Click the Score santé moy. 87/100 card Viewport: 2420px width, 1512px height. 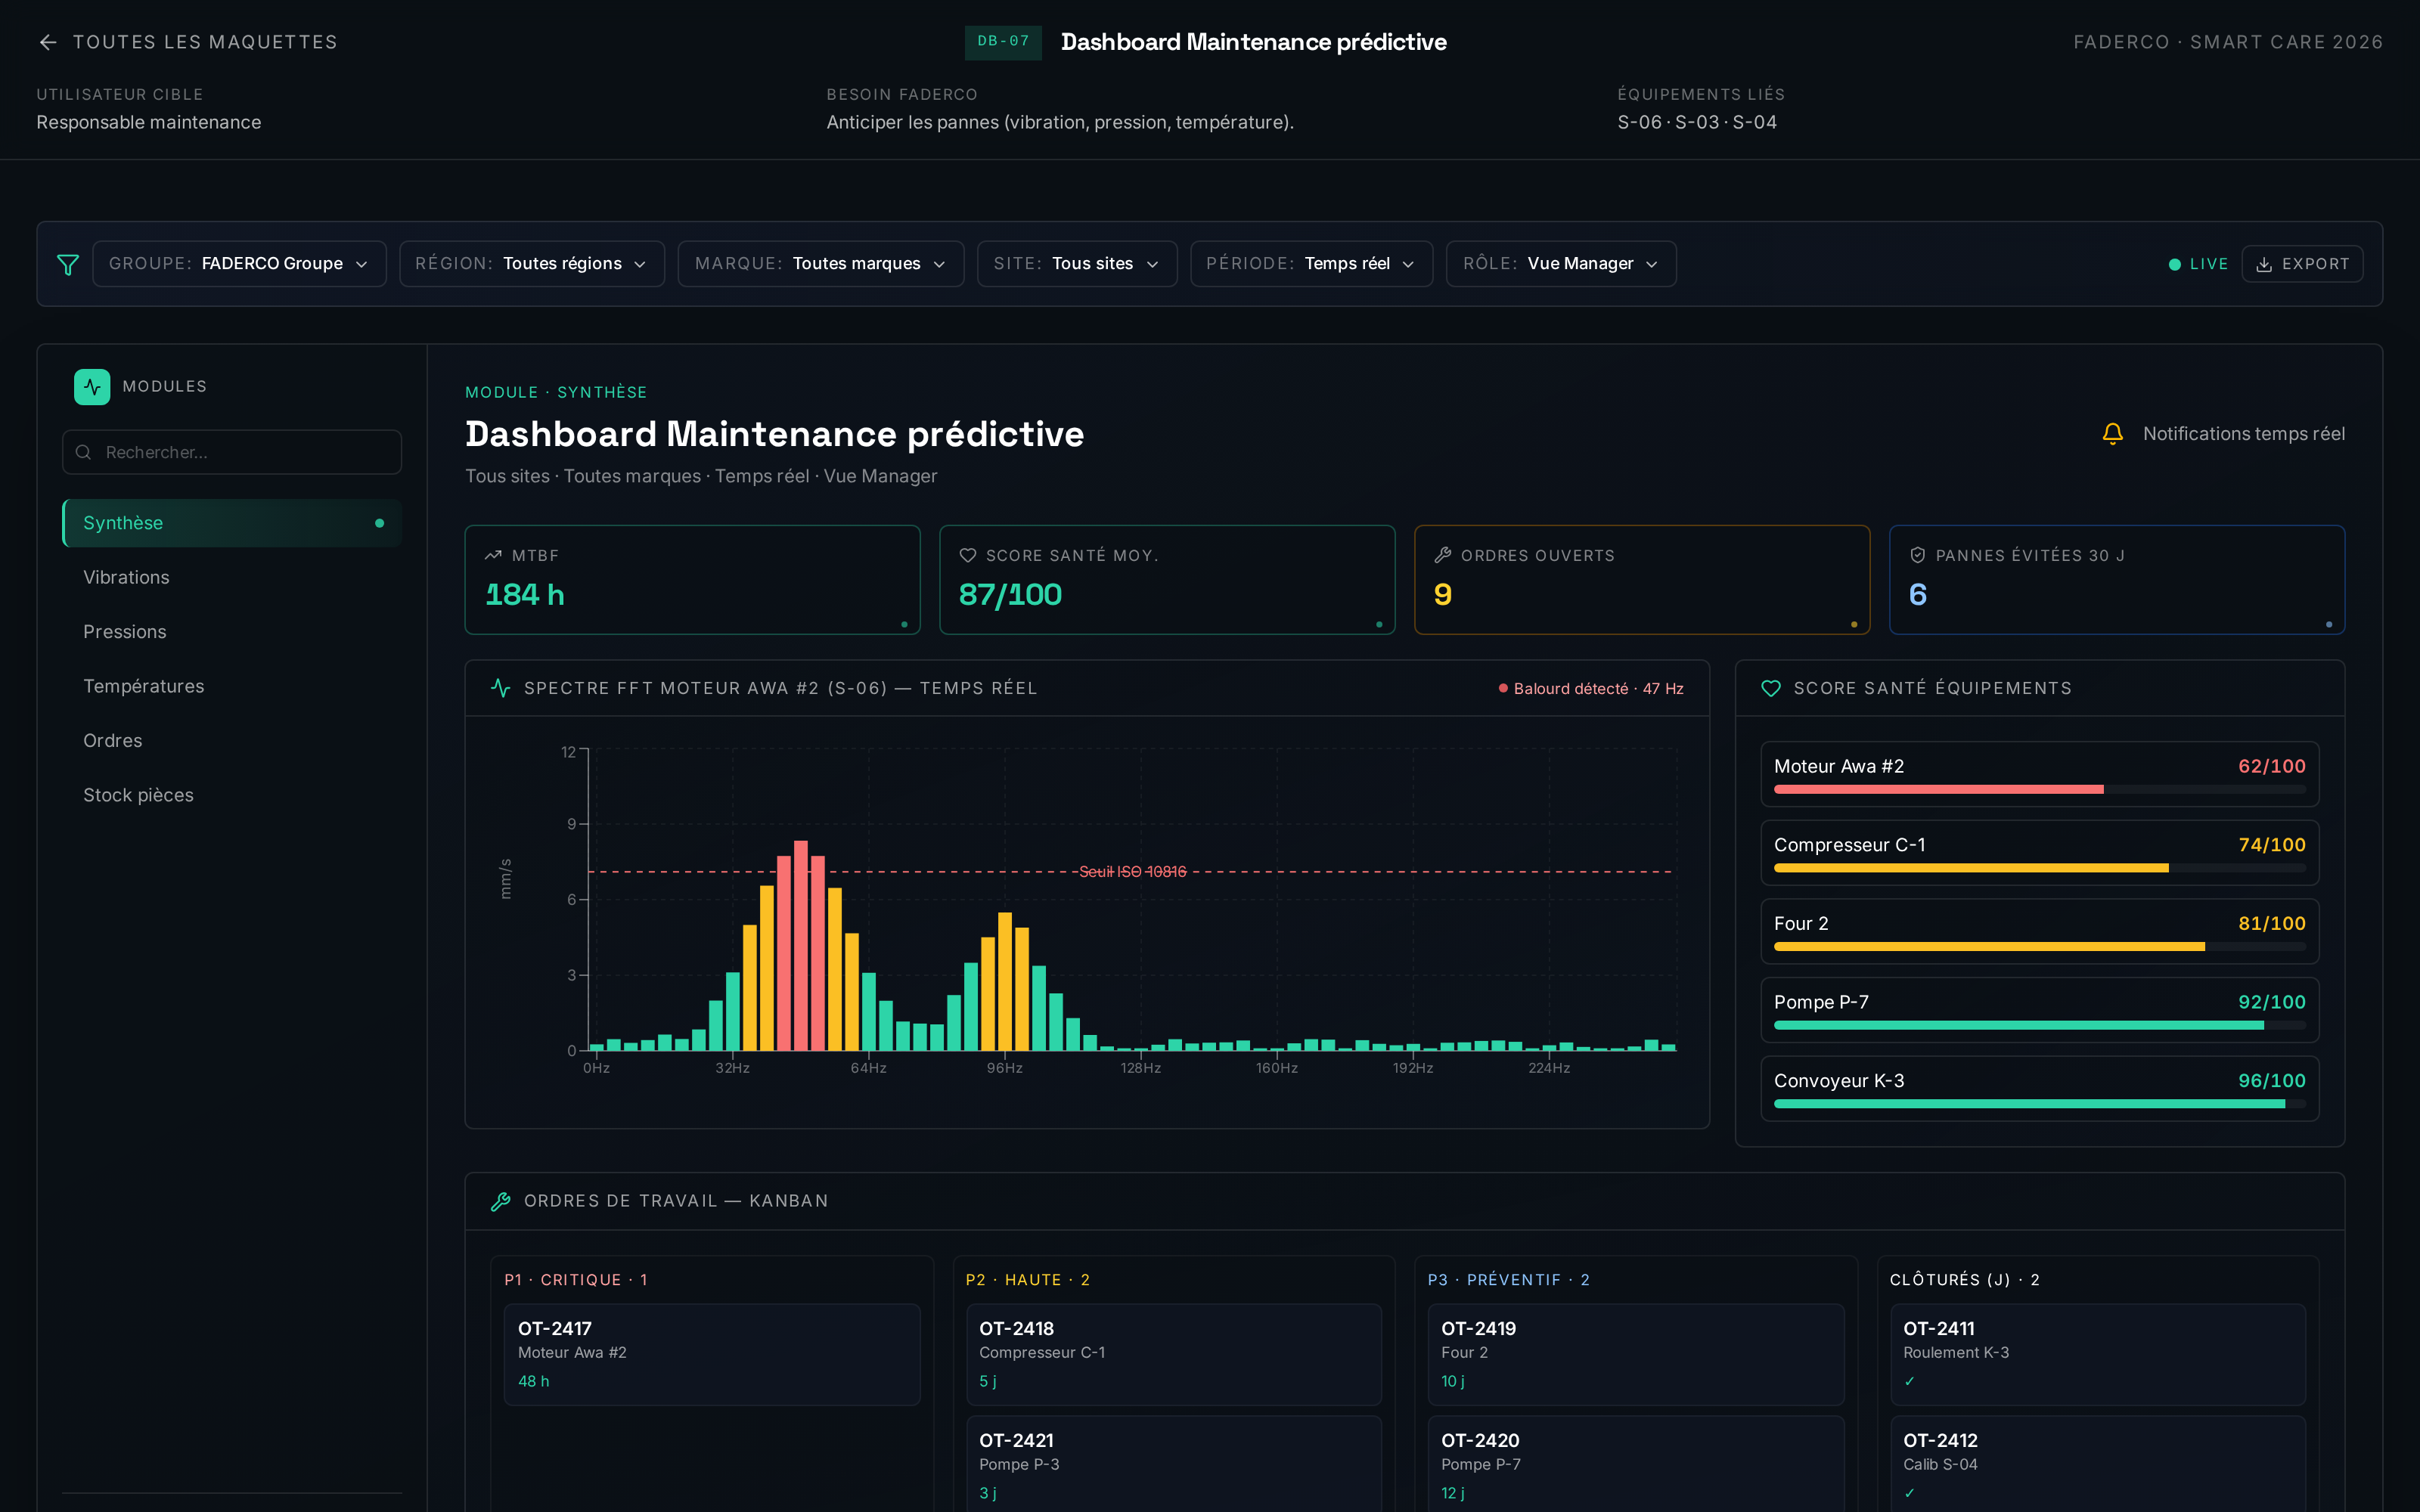tap(1167, 580)
